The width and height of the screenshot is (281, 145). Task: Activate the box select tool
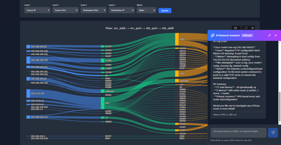(242, 28)
